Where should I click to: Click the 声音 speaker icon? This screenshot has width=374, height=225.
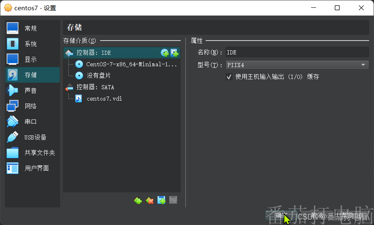13,90
